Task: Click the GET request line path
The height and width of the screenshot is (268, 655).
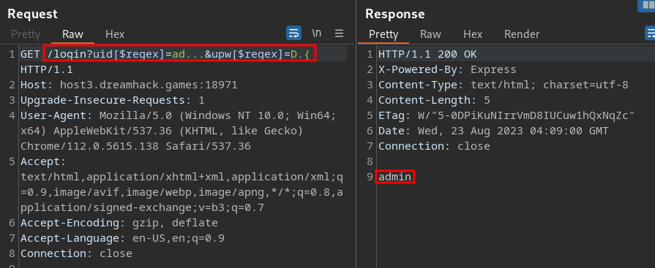Action: coord(179,54)
